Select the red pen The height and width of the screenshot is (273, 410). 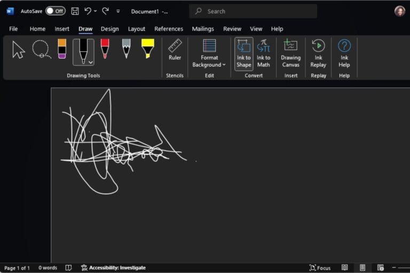(x=105, y=49)
